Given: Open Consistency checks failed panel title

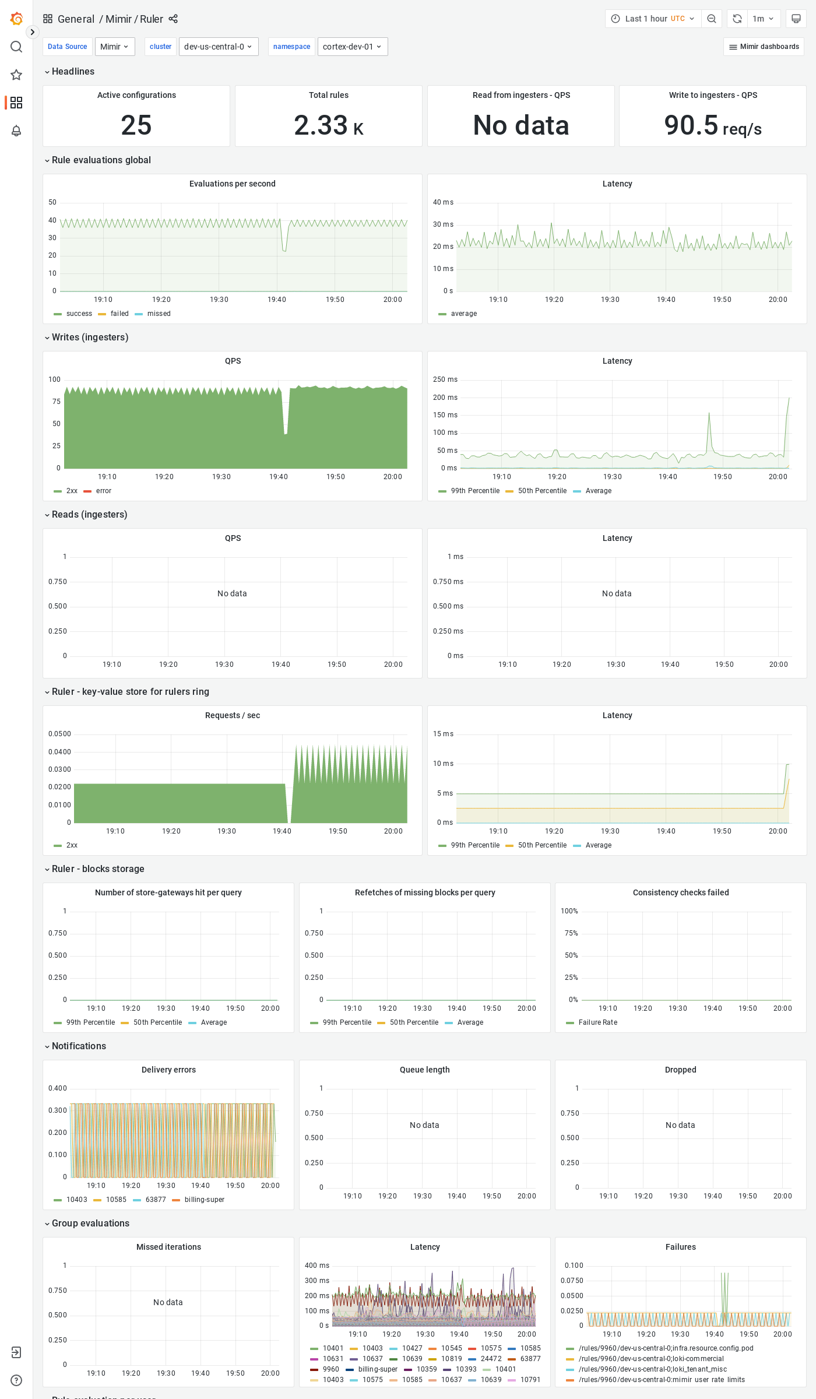Looking at the screenshot, I should [x=681, y=892].
